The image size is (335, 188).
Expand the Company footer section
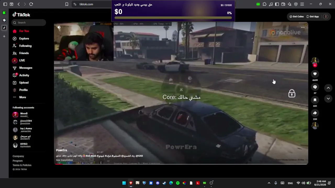tap(18, 156)
